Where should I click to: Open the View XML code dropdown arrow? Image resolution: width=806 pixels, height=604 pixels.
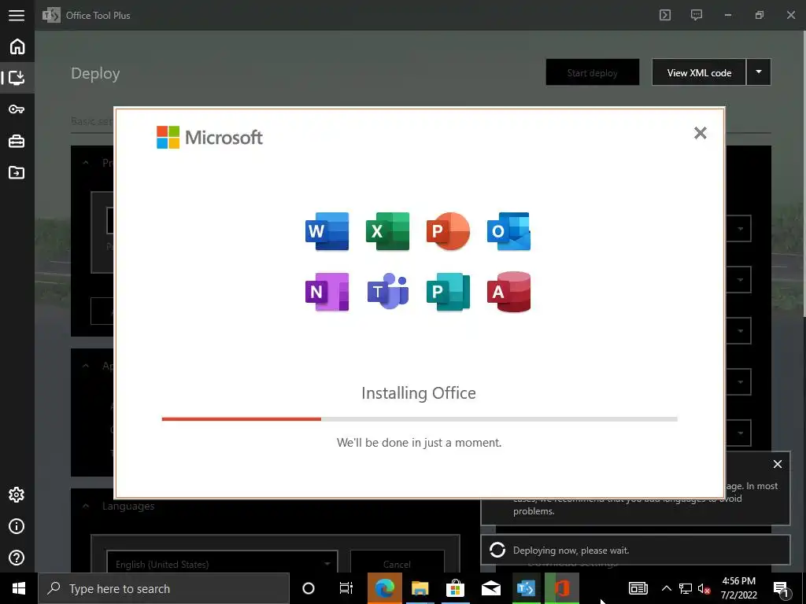759,72
